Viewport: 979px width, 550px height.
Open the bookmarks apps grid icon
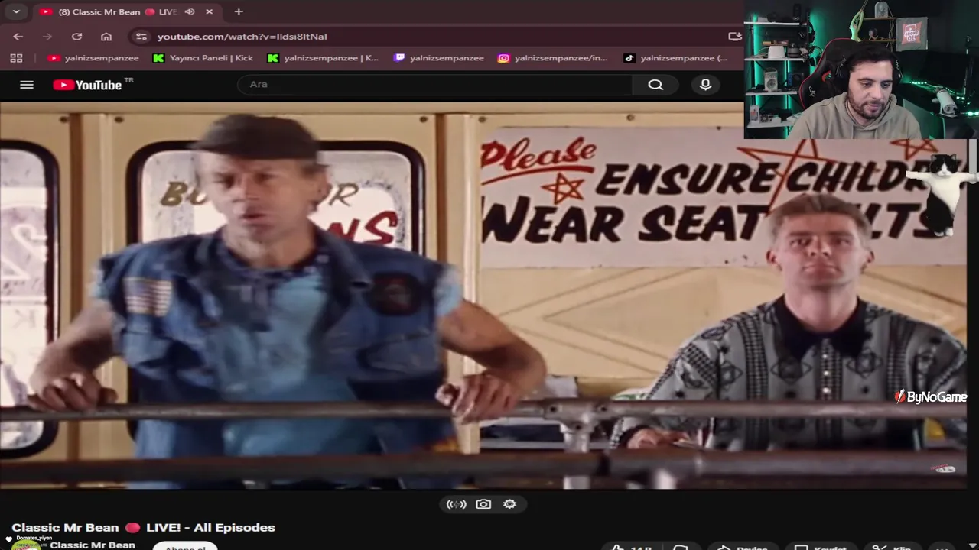(16, 57)
